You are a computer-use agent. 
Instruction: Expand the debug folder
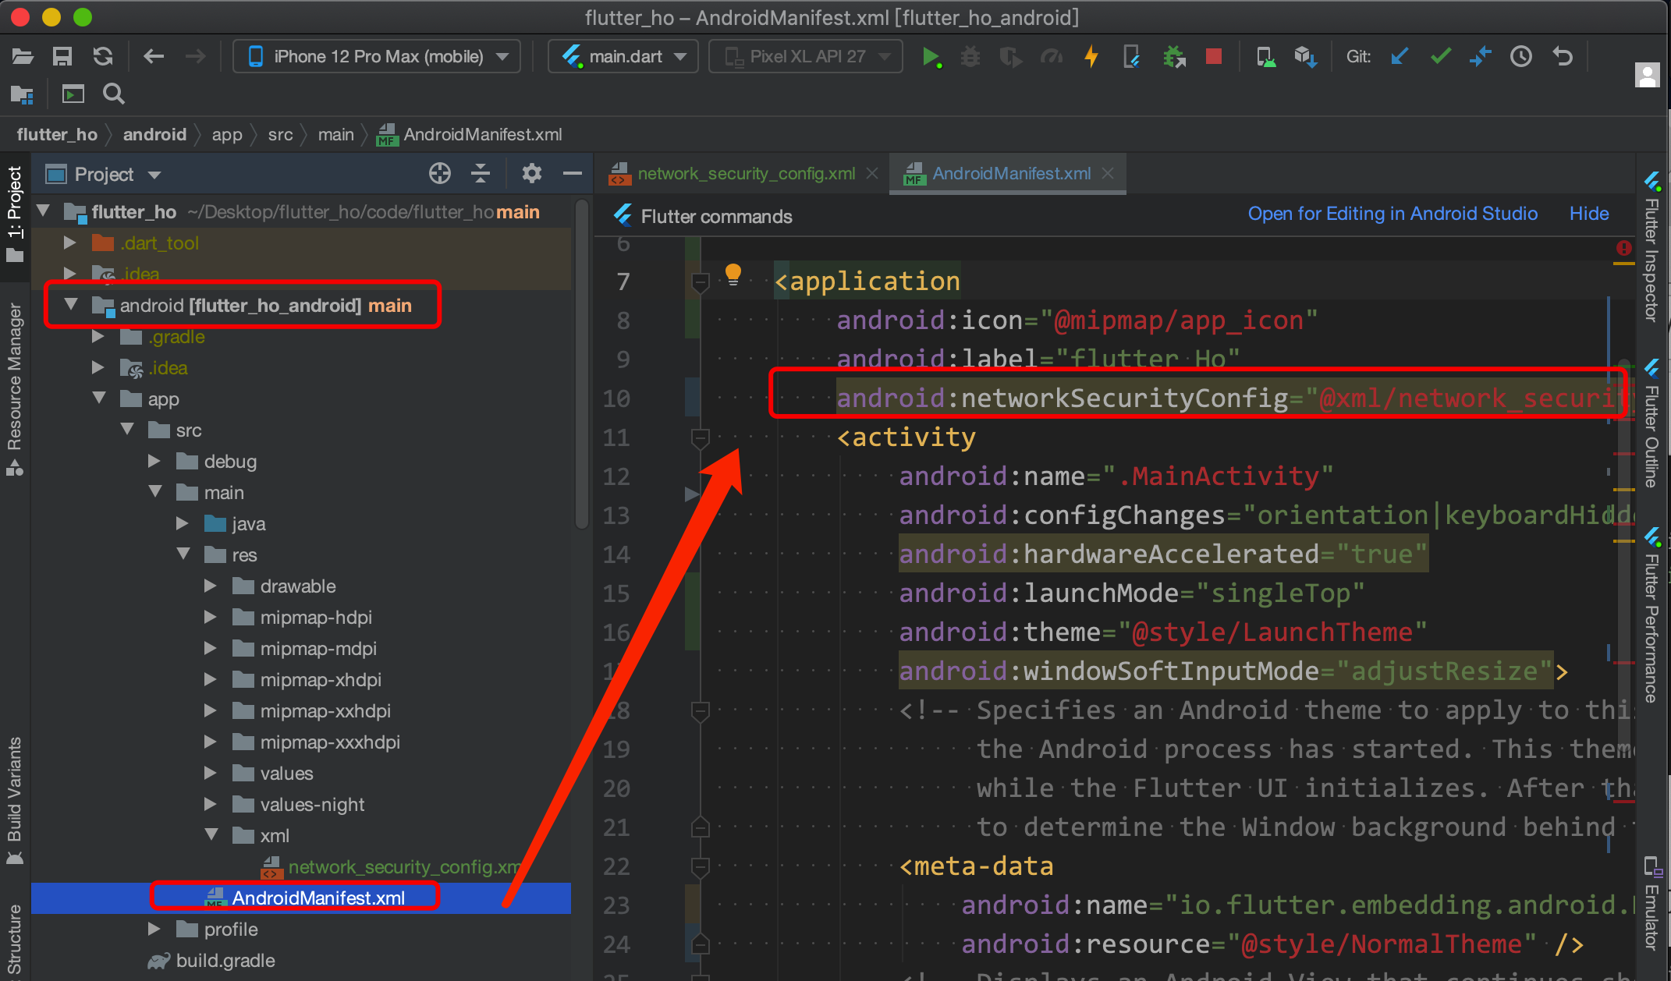pyautogui.click(x=154, y=461)
